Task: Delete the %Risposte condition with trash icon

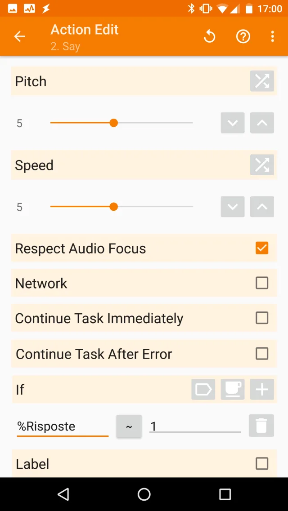Action: [x=261, y=426]
